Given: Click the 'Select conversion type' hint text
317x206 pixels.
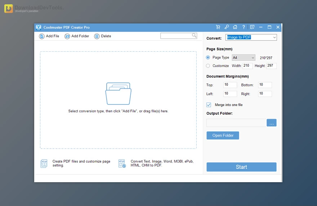Looking at the screenshot, I should tap(118, 111).
